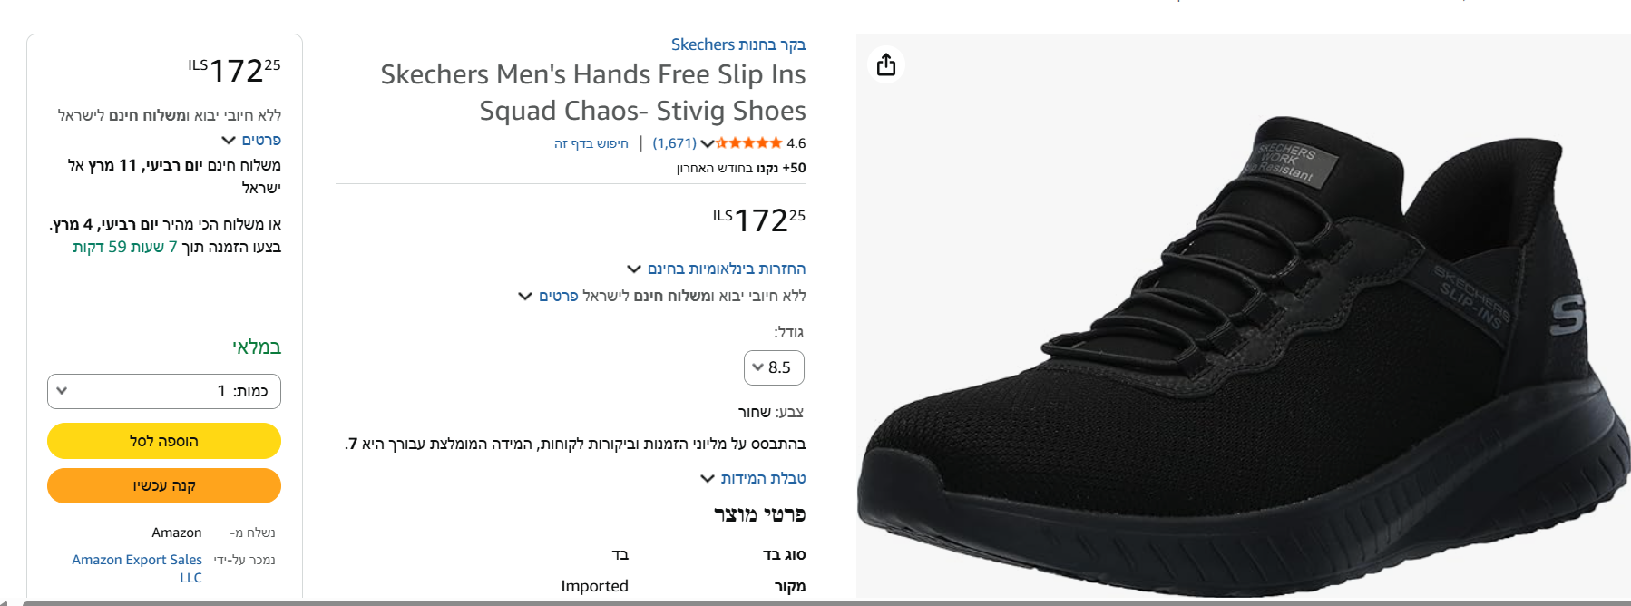Click the 'פרטים' details link below the returns line
Viewport: 1631px width, 606px height.
558,296
